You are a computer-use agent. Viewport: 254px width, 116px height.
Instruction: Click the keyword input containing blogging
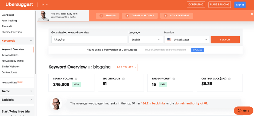tap(89, 40)
